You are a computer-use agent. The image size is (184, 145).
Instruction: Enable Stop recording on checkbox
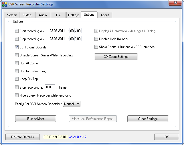(x=17, y=39)
